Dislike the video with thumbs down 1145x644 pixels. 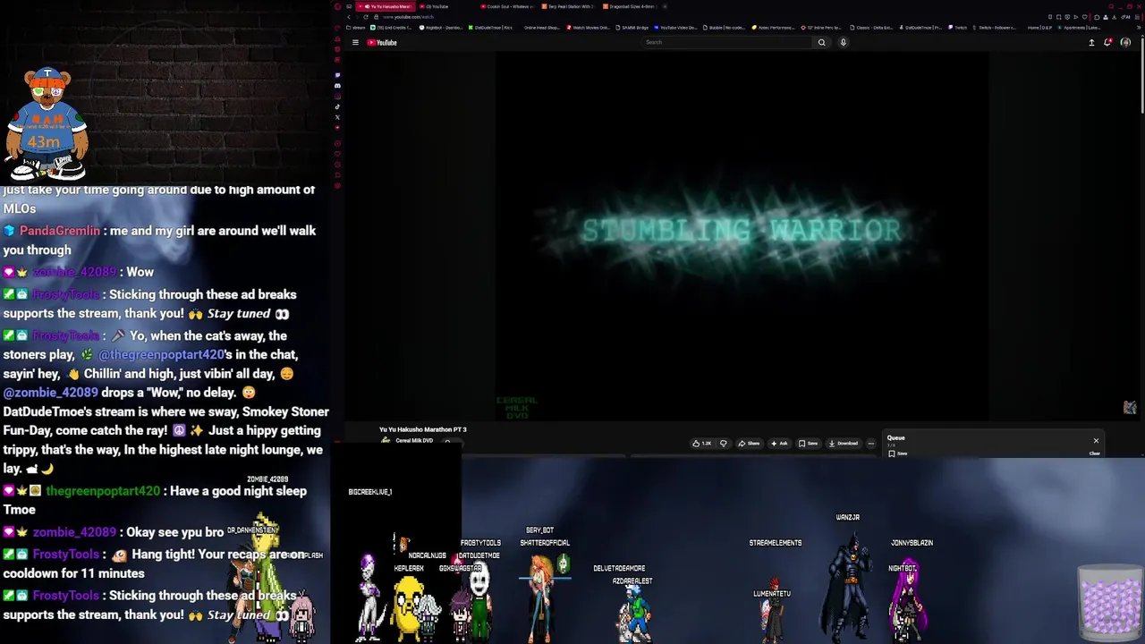click(x=724, y=444)
